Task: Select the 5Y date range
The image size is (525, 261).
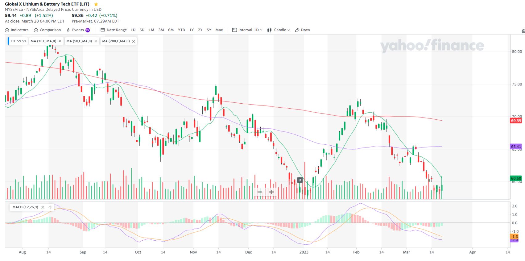Action: click(209, 30)
